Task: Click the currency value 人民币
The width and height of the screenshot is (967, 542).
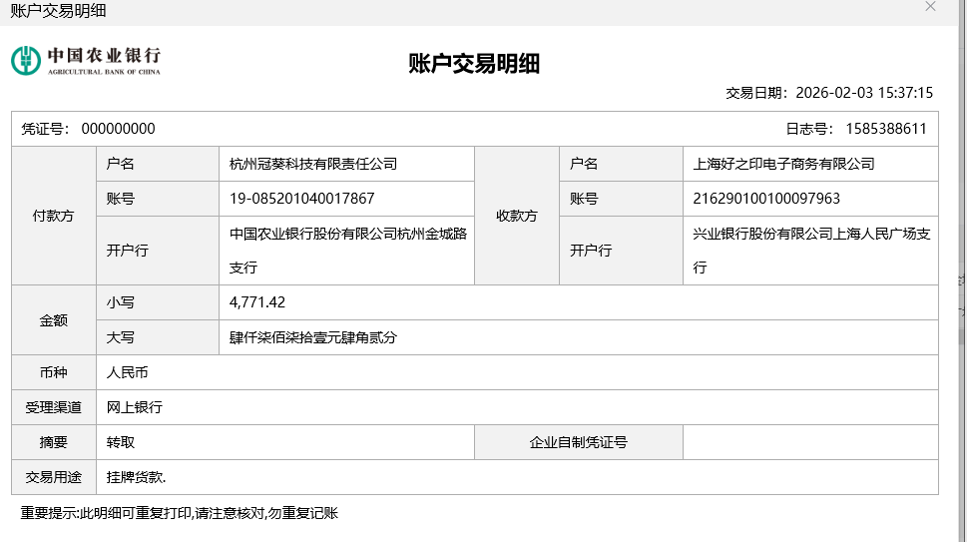Action: (x=128, y=372)
